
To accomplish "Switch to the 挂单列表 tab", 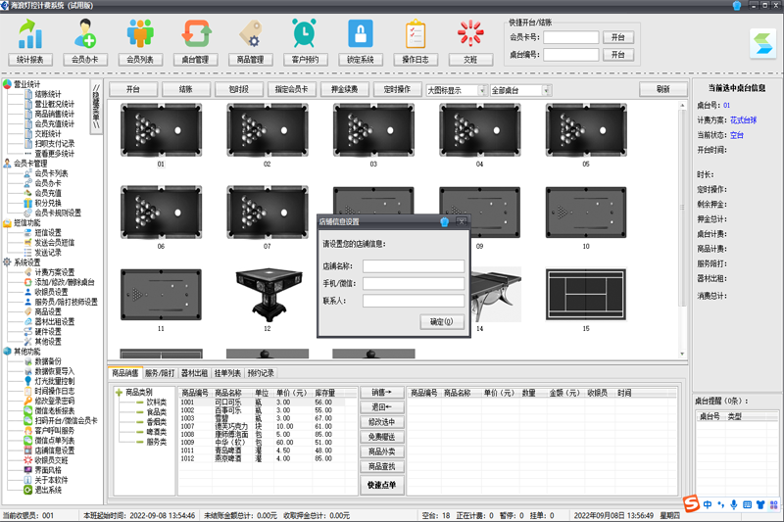I will (227, 373).
